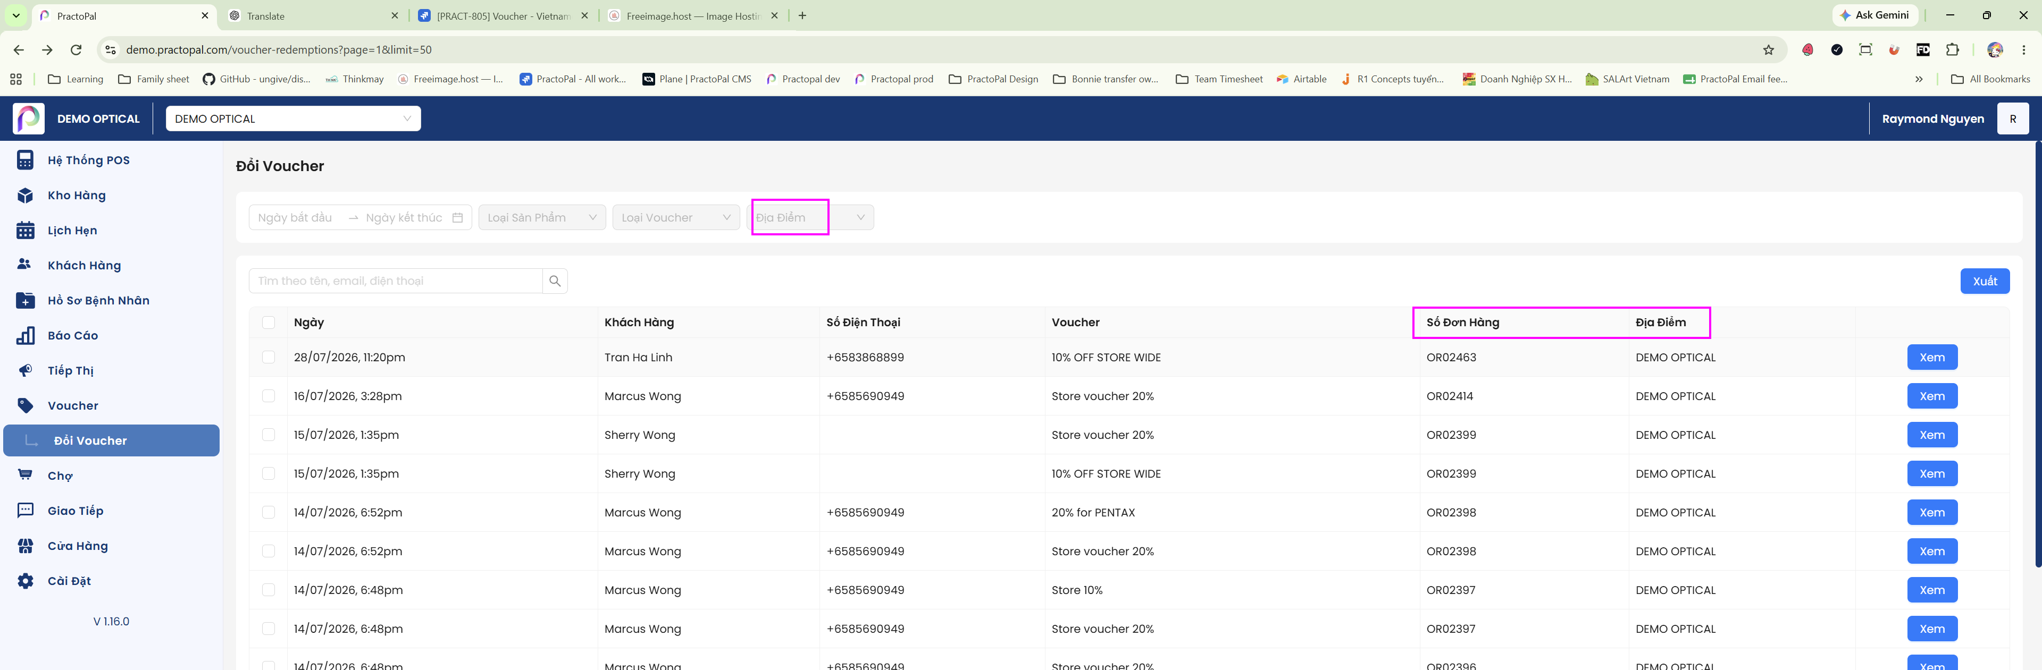
Task: Select checkbox for OR02398 Store voucher 20% row
Action: tap(269, 551)
